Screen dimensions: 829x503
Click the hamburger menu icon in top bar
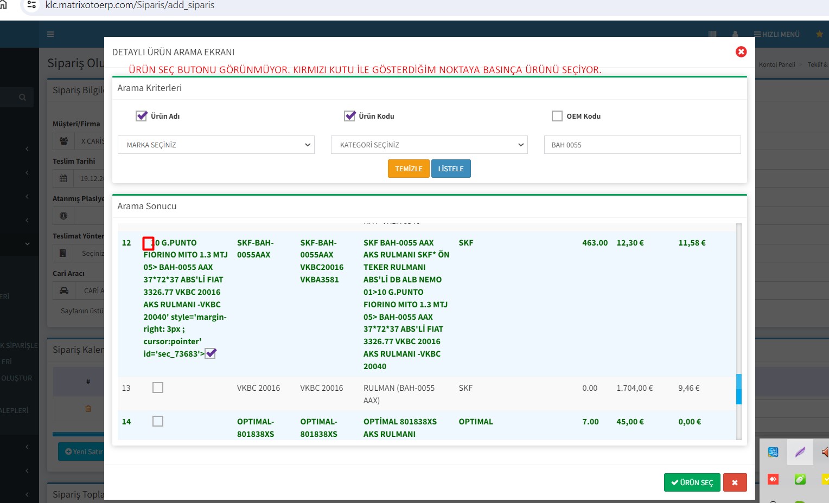50,34
